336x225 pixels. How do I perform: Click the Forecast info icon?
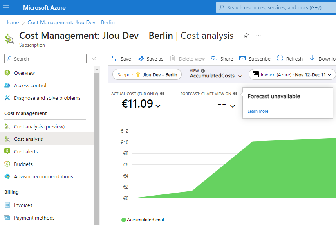pos(235,94)
